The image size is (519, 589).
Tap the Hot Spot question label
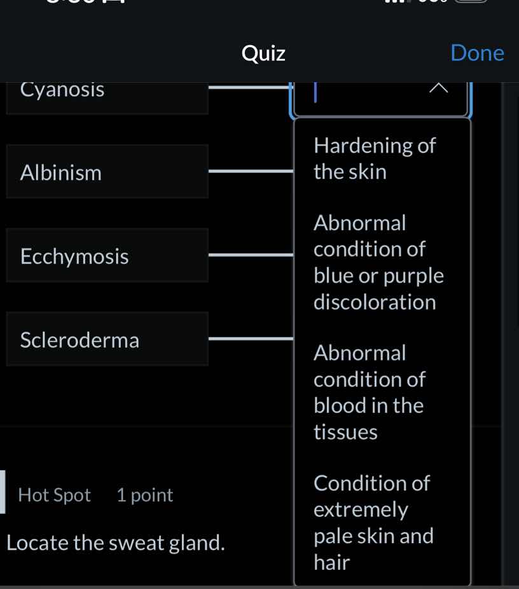[x=54, y=495]
